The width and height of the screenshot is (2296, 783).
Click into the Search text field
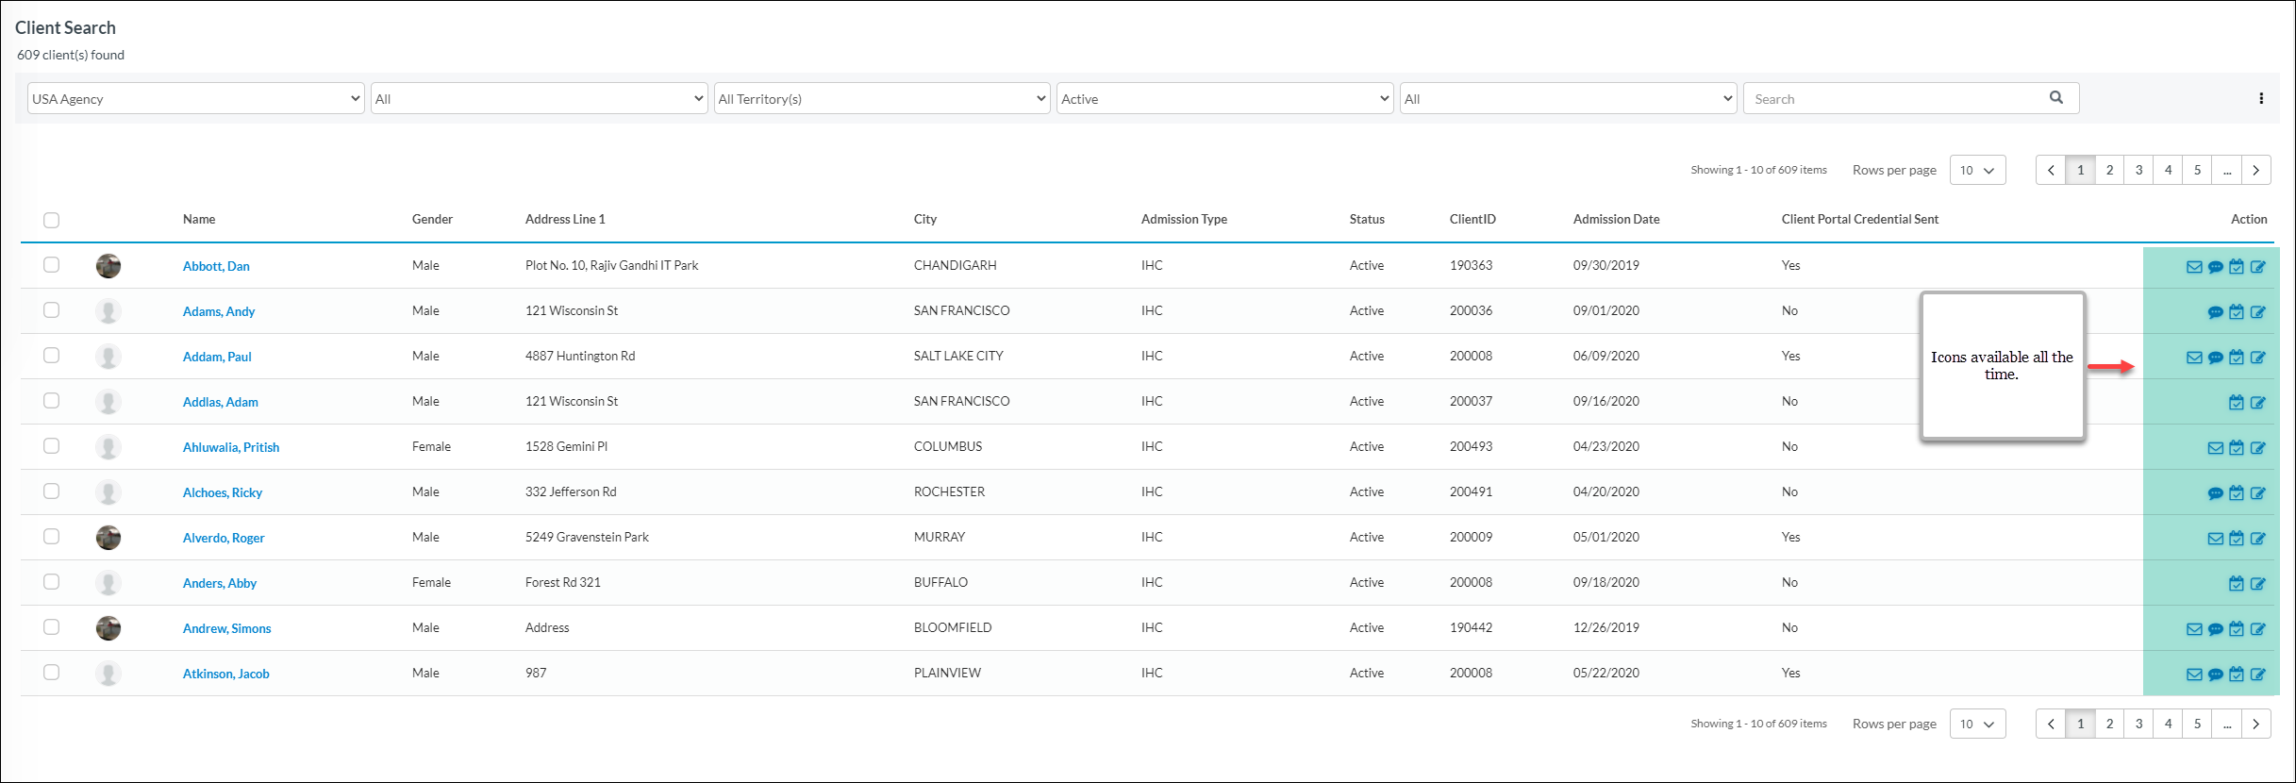[1896, 99]
